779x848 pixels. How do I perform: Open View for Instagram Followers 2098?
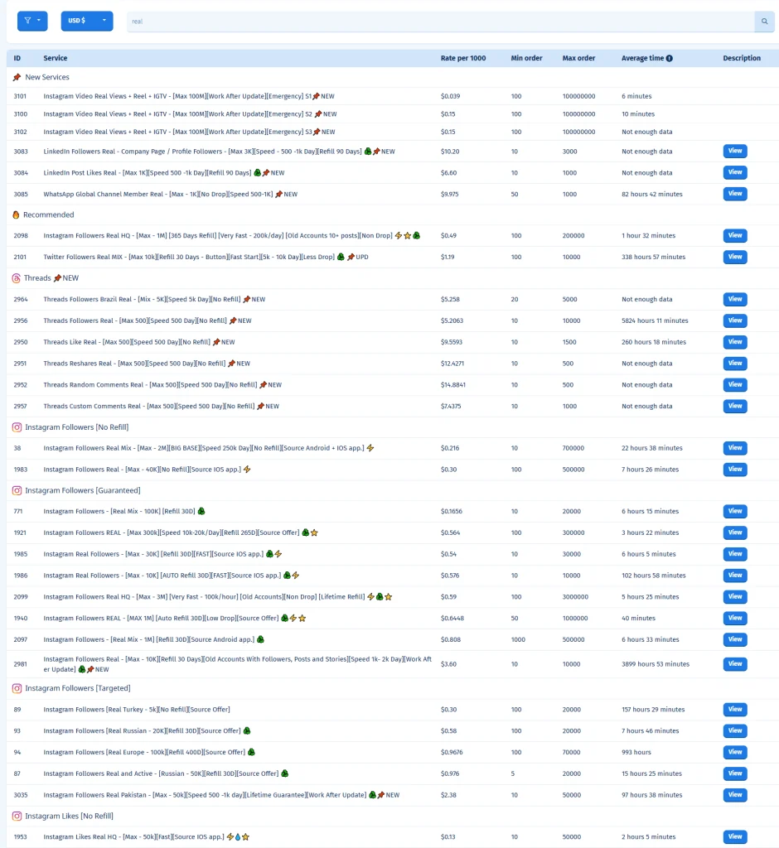pos(735,235)
